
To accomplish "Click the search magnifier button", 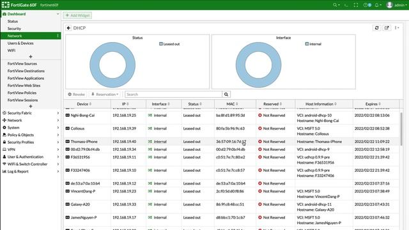I will click(226, 95).
